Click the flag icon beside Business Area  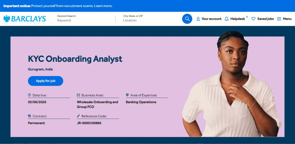coord(78,95)
